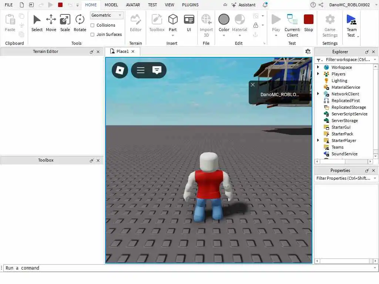
Task: Enable the Collisions checkbox
Action: [x=92, y=26]
